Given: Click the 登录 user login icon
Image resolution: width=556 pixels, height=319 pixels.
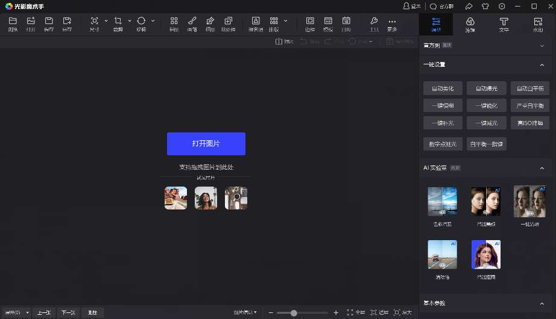Looking at the screenshot, I should point(406,6).
